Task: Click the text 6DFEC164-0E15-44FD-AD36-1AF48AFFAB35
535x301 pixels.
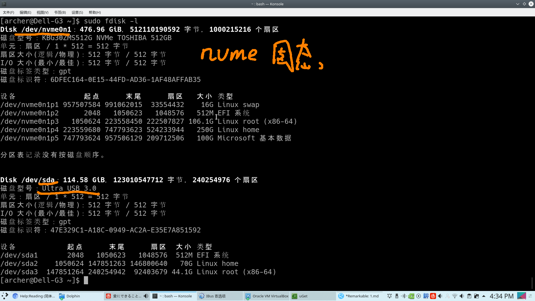Action: click(x=125, y=80)
